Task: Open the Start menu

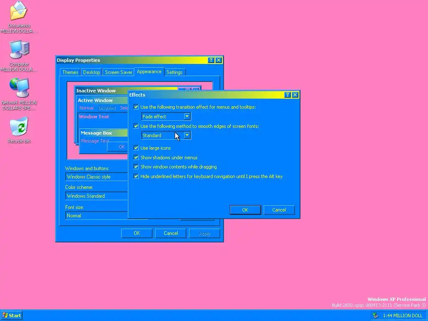Action: pyautogui.click(x=11, y=316)
